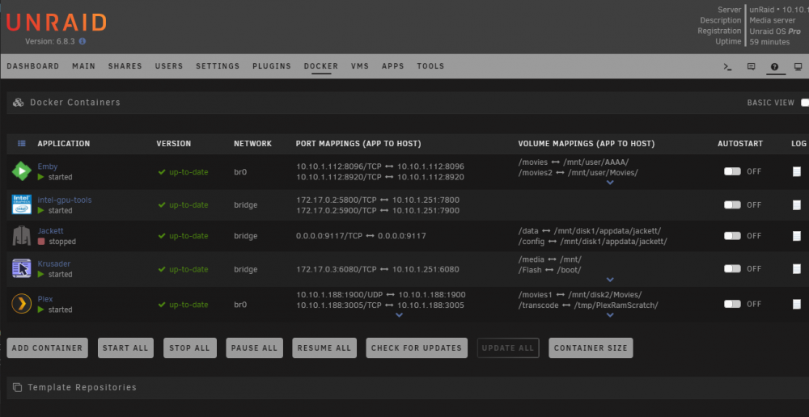Toggle autostart for Emby

coord(732,171)
